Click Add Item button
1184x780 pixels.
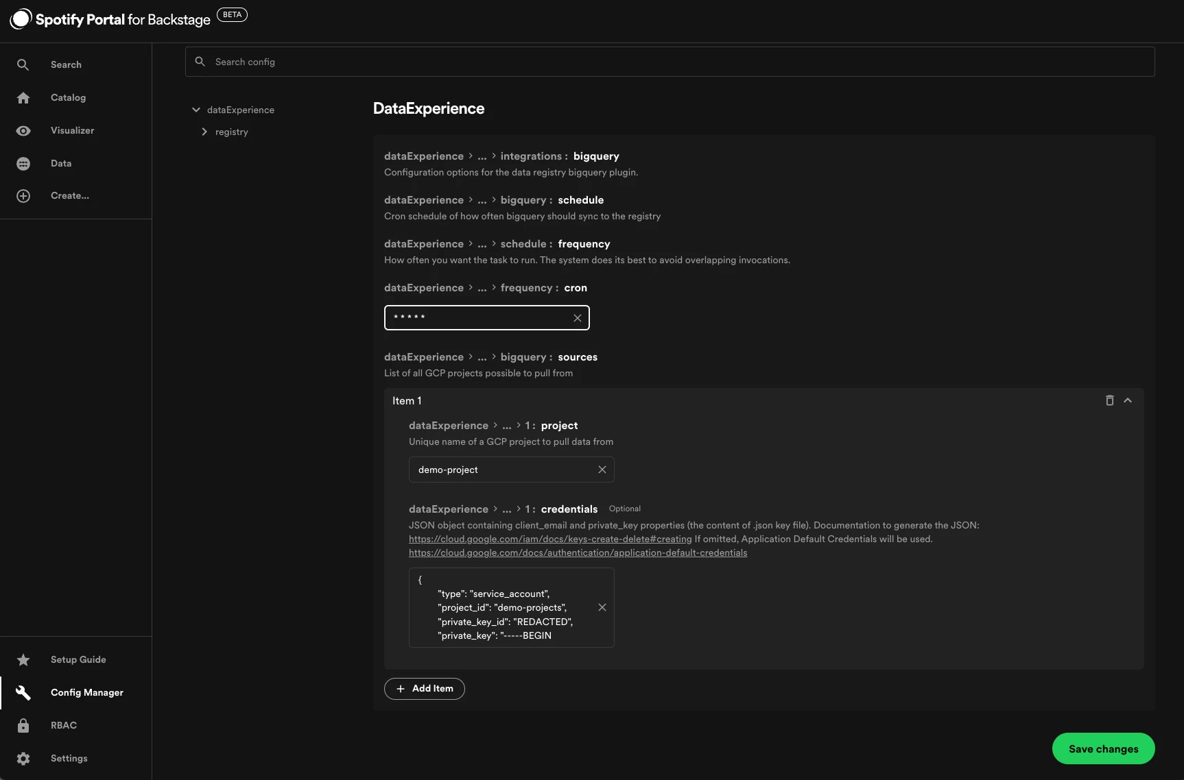click(x=425, y=688)
